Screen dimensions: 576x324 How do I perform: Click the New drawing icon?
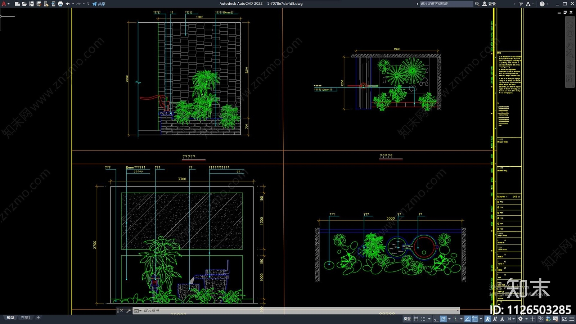17,4
